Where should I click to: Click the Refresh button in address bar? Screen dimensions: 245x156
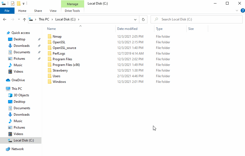(143, 19)
